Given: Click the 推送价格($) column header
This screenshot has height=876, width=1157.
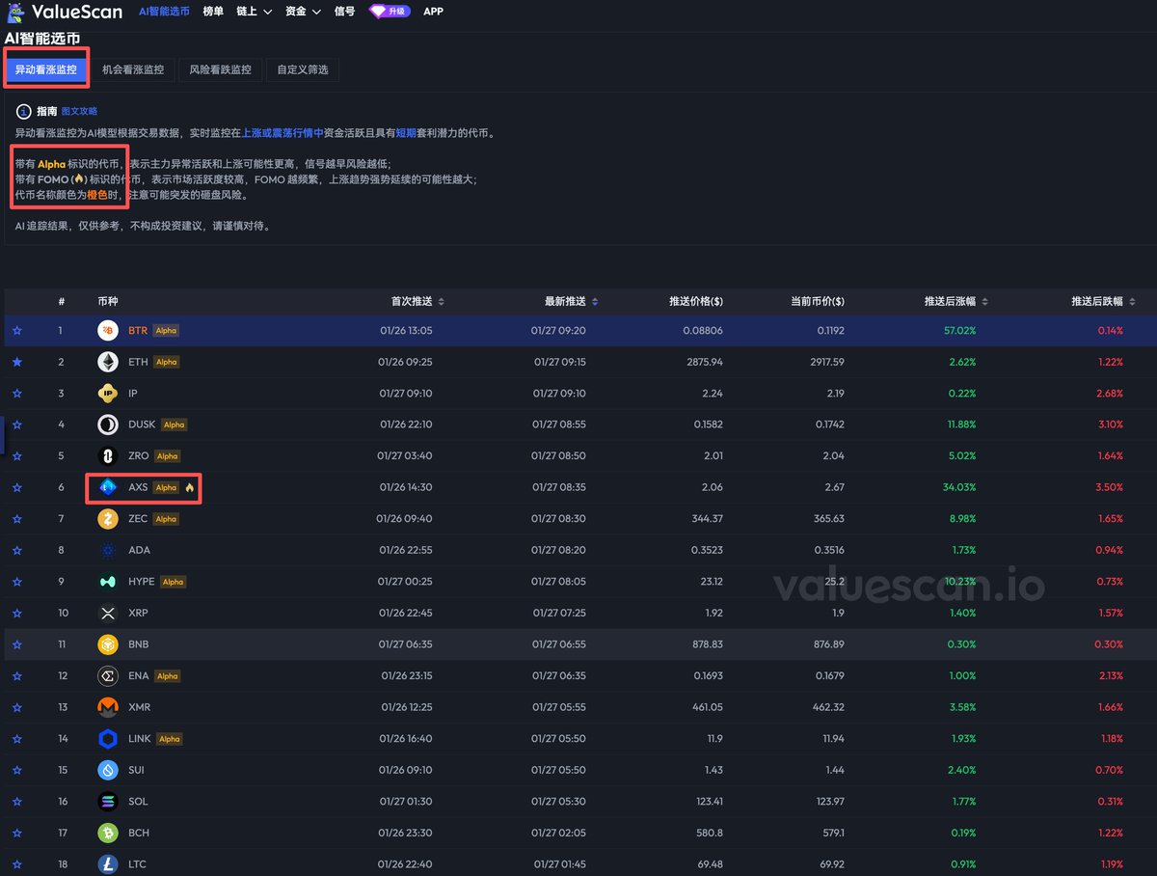Looking at the screenshot, I should point(696,301).
